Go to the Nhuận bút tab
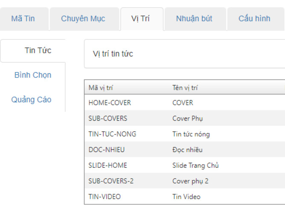The height and width of the screenshot is (213, 285). (194, 19)
